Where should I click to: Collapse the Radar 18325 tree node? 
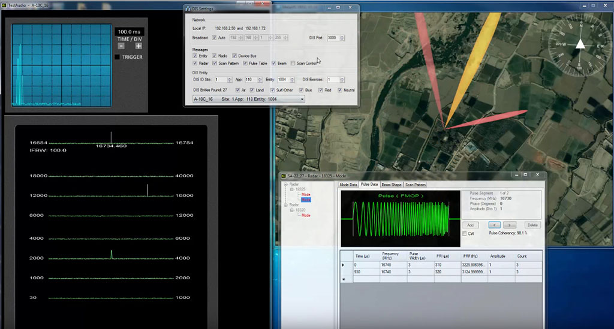[292, 189]
